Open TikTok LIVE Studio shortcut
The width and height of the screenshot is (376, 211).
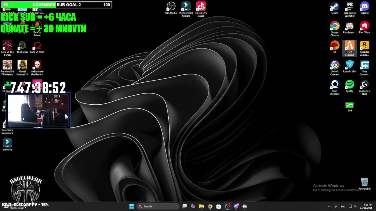tap(201, 9)
